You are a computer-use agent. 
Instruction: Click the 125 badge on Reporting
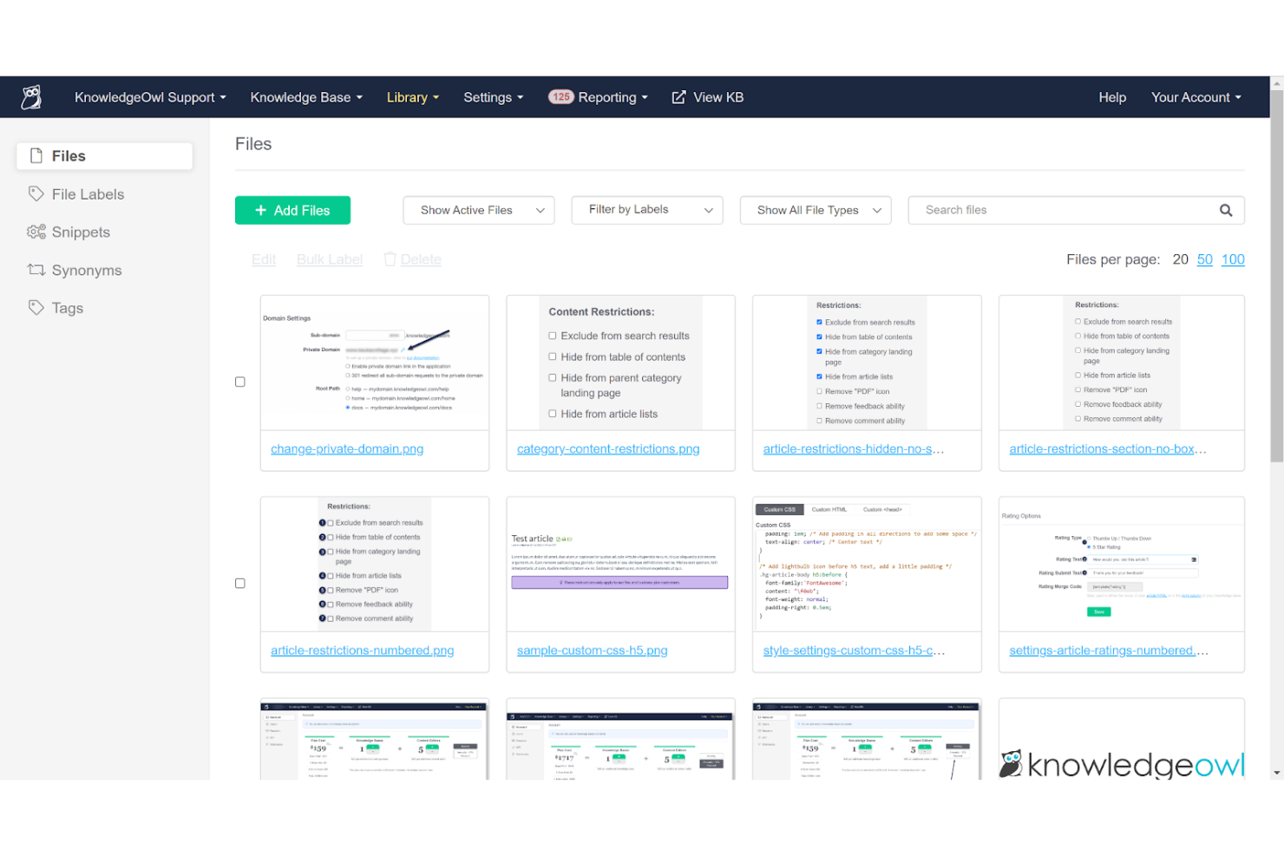561,97
